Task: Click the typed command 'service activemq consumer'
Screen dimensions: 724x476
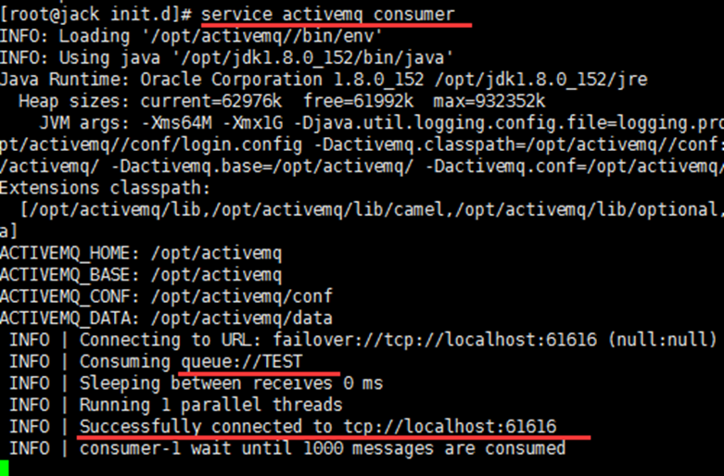Action: point(328,15)
